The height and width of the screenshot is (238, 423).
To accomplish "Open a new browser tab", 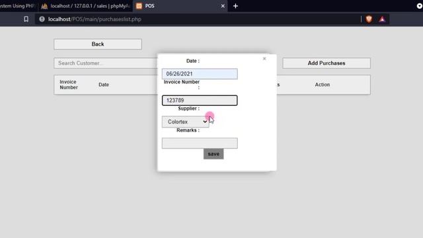I will click(235, 6).
